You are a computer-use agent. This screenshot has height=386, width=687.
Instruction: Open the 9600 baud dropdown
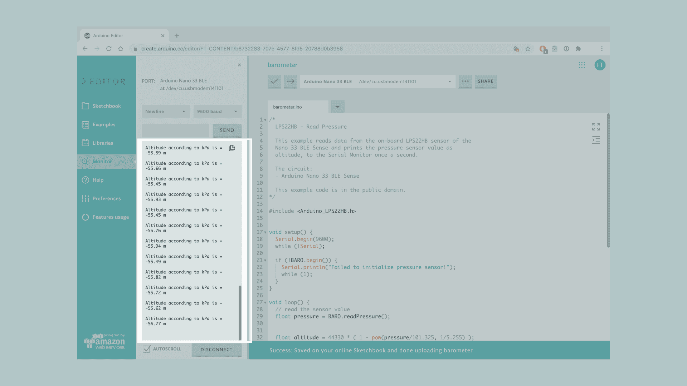(217, 112)
